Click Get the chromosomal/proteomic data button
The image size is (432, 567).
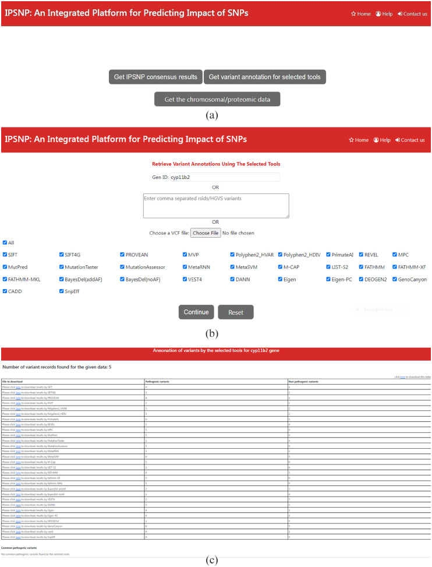(217, 100)
